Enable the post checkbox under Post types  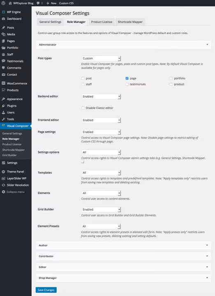(83, 78)
